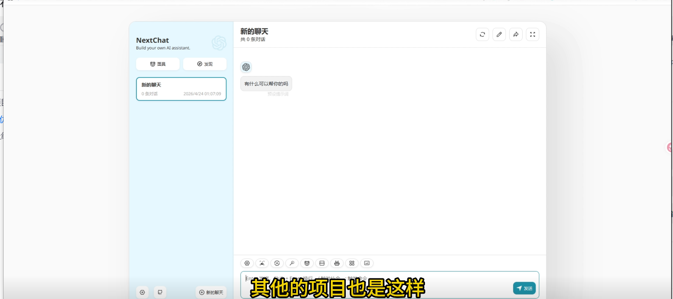Click the 发送 send button
673x299 pixels.
tap(524, 288)
